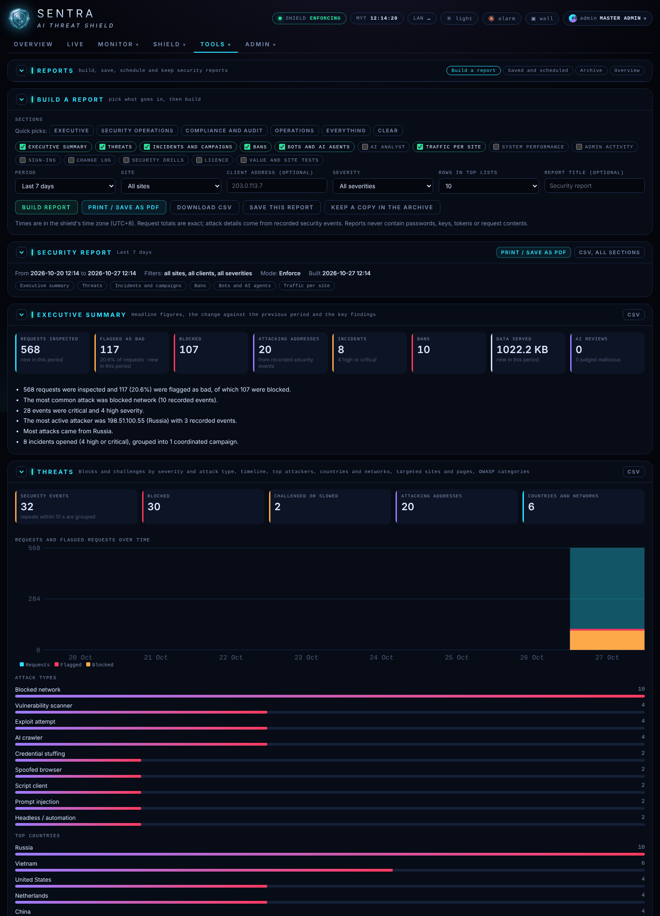Collapse the Build a Report panel
This screenshot has width=660, height=916.
(x=22, y=99)
